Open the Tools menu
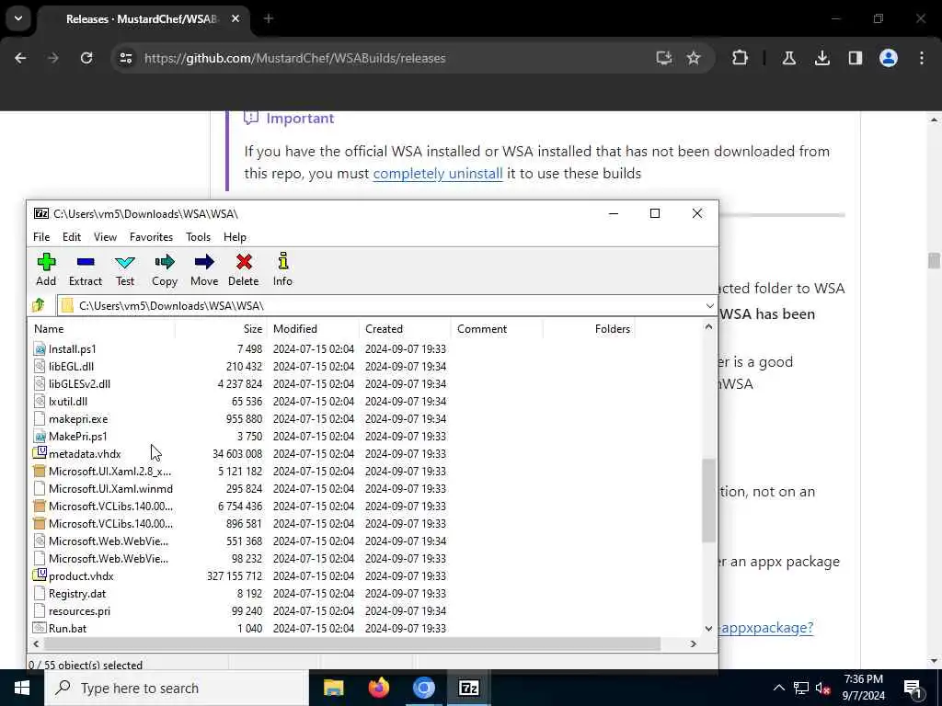The width and height of the screenshot is (942, 706). (199, 237)
